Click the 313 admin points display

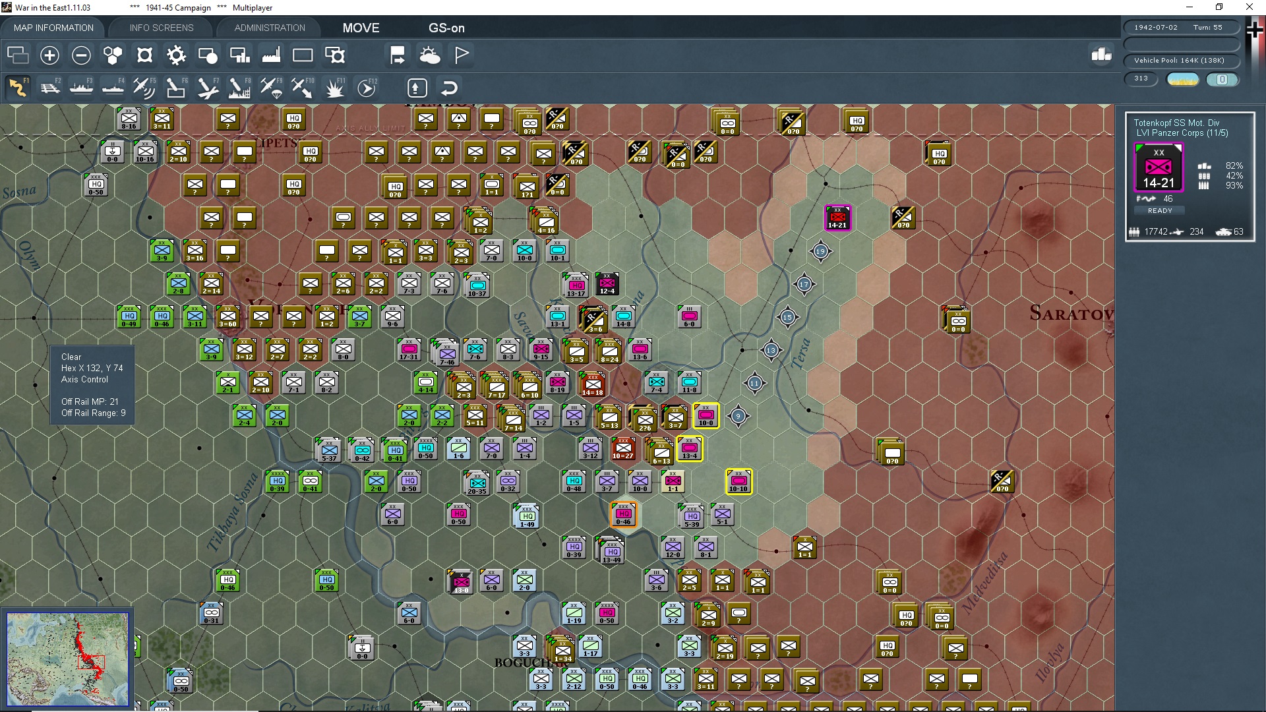pyautogui.click(x=1141, y=78)
